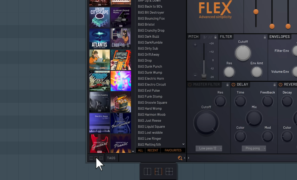Click the Delay Mod knob
The height and width of the screenshot is (180, 297).
click(x=267, y=136)
